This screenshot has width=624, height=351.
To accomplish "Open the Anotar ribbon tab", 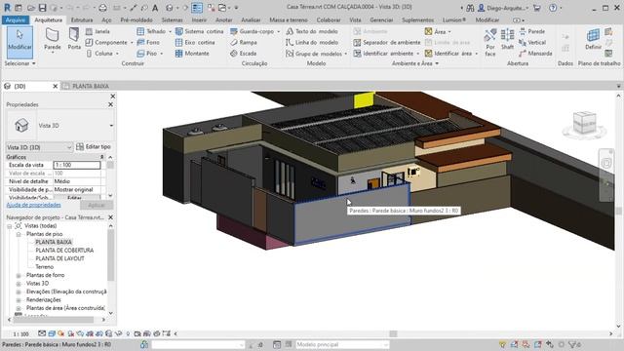I will [223, 19].
